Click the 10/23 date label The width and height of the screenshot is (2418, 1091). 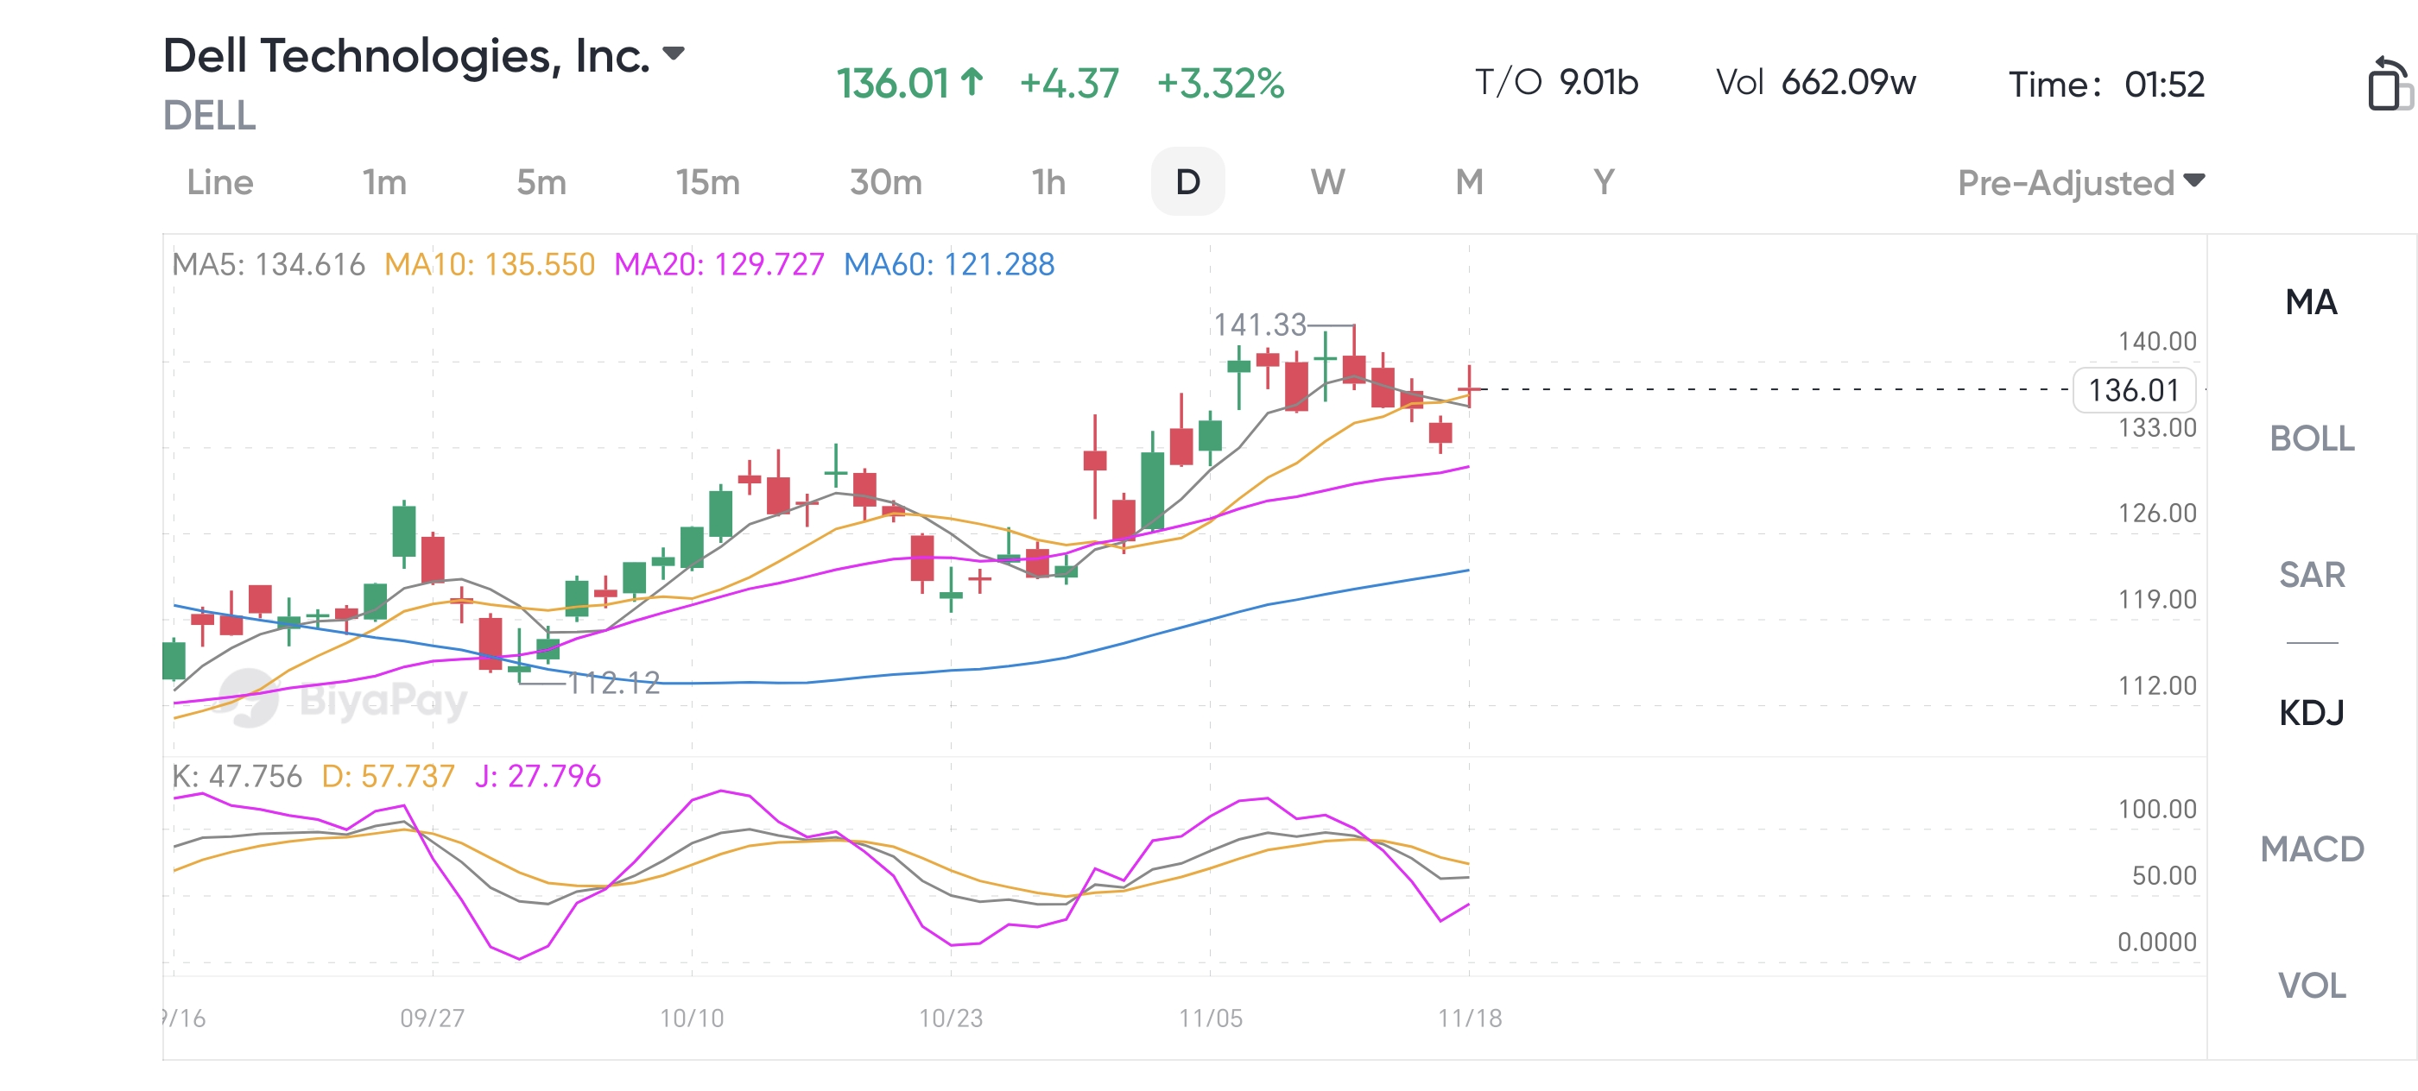tap(951, 1018)
